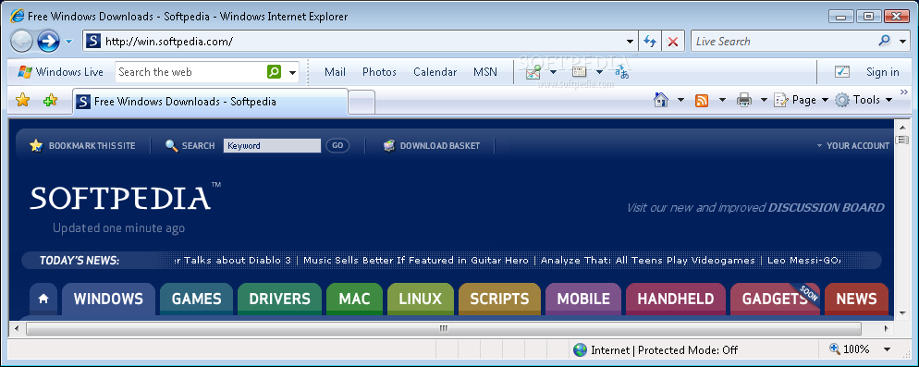Click the browser Forward arrow button
919x367 pixels.
pos(49,41)
